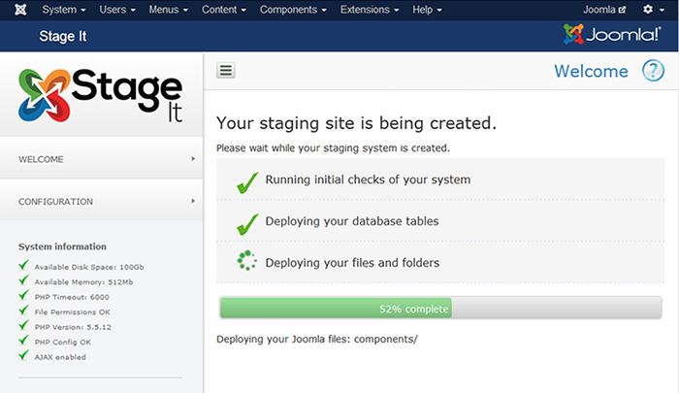Click the Joomla icon in top menu bar

click(20, 10)
